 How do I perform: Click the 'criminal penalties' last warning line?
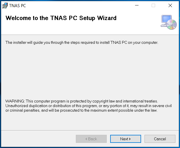(x=81, y=110)
